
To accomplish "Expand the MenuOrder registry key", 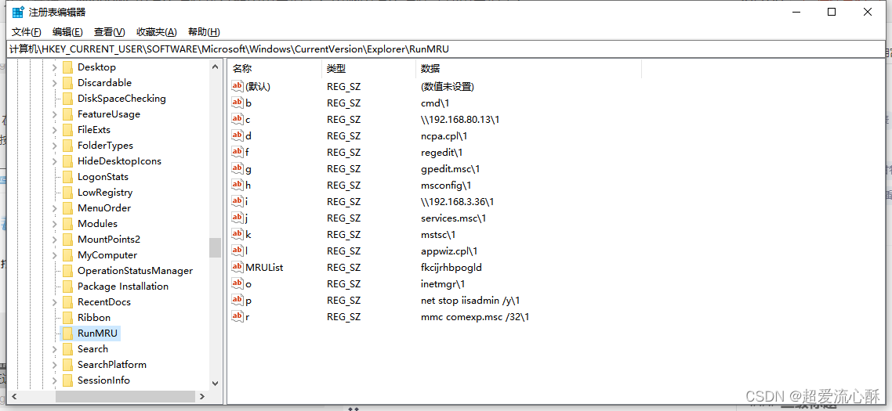I will coord(55,208).
